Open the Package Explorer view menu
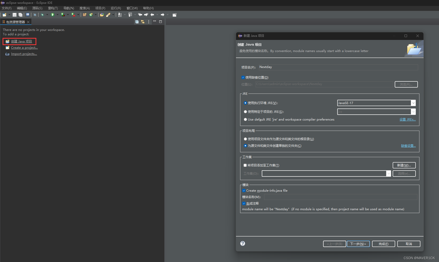Viewport: 439px width, 262px height. (149, 22)
